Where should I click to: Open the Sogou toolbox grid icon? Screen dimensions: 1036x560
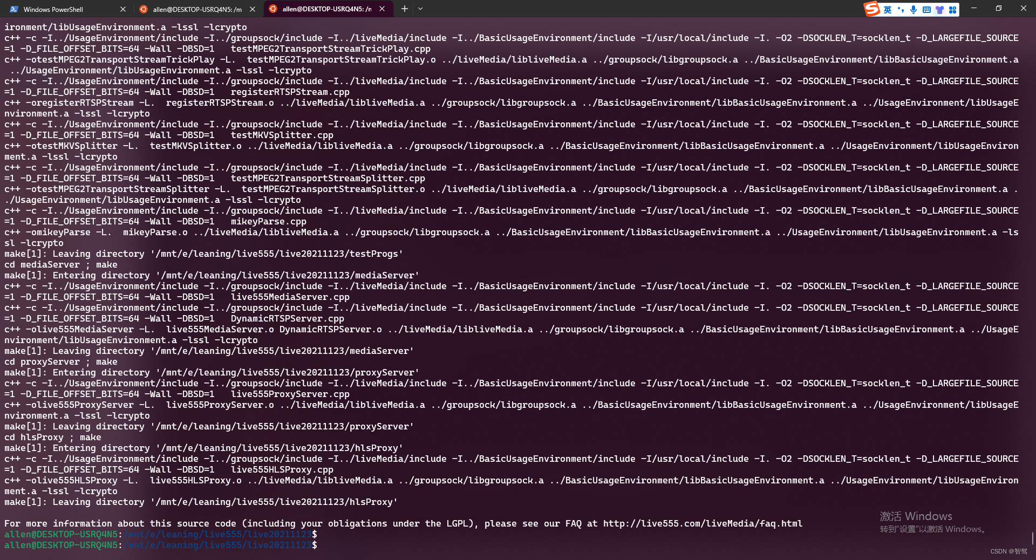click(x=952, y=10)
